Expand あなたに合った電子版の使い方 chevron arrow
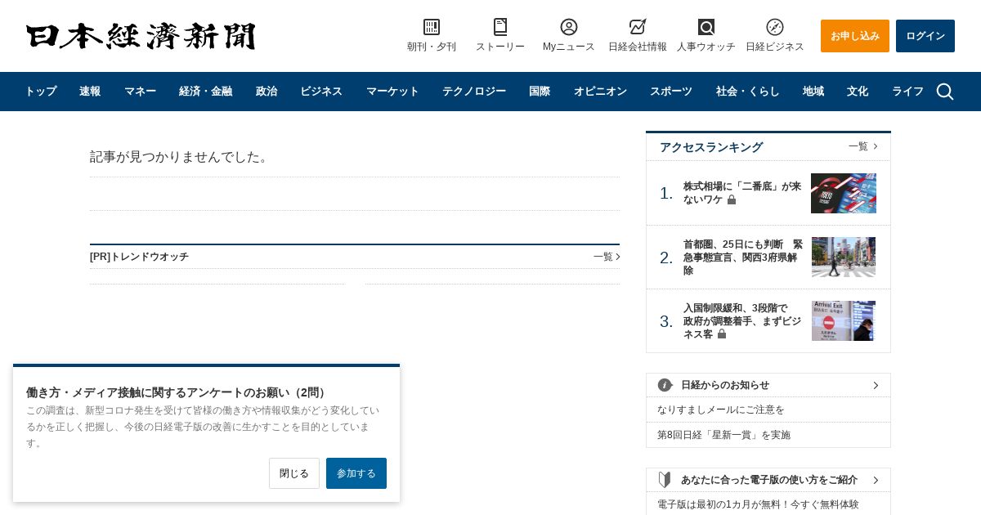The image size is (981, 515). click(876, 480)
